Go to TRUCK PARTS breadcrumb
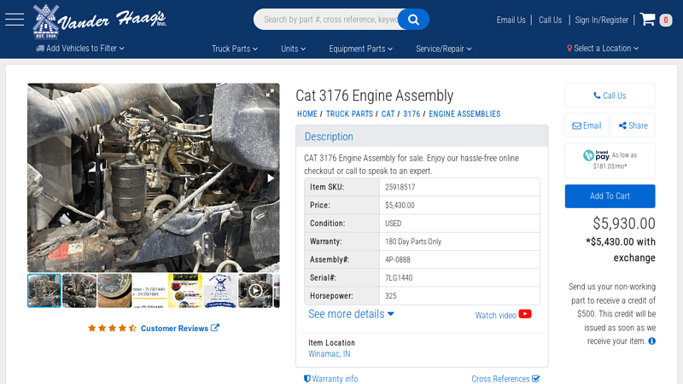683x384 pixels. (349, 114)
